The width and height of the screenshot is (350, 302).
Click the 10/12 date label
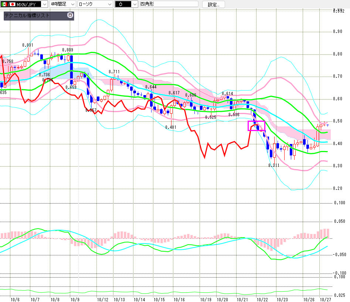102,299
